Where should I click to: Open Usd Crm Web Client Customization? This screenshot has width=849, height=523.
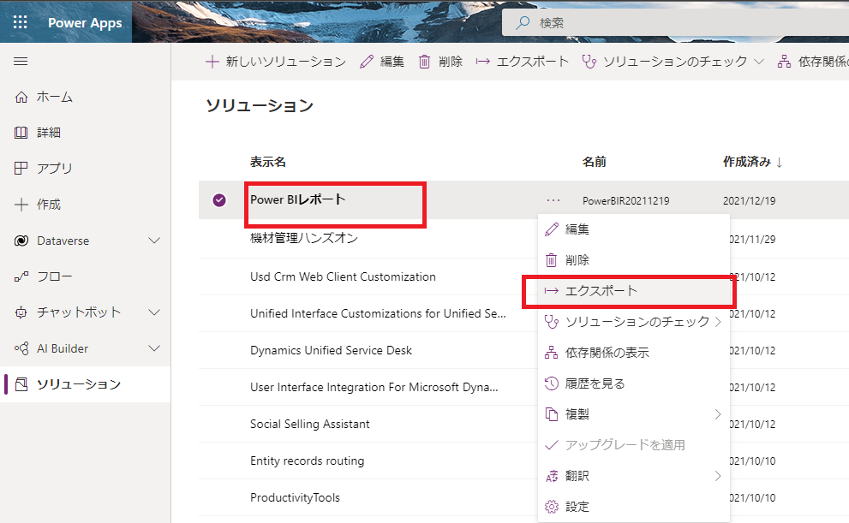pos(343,277)
